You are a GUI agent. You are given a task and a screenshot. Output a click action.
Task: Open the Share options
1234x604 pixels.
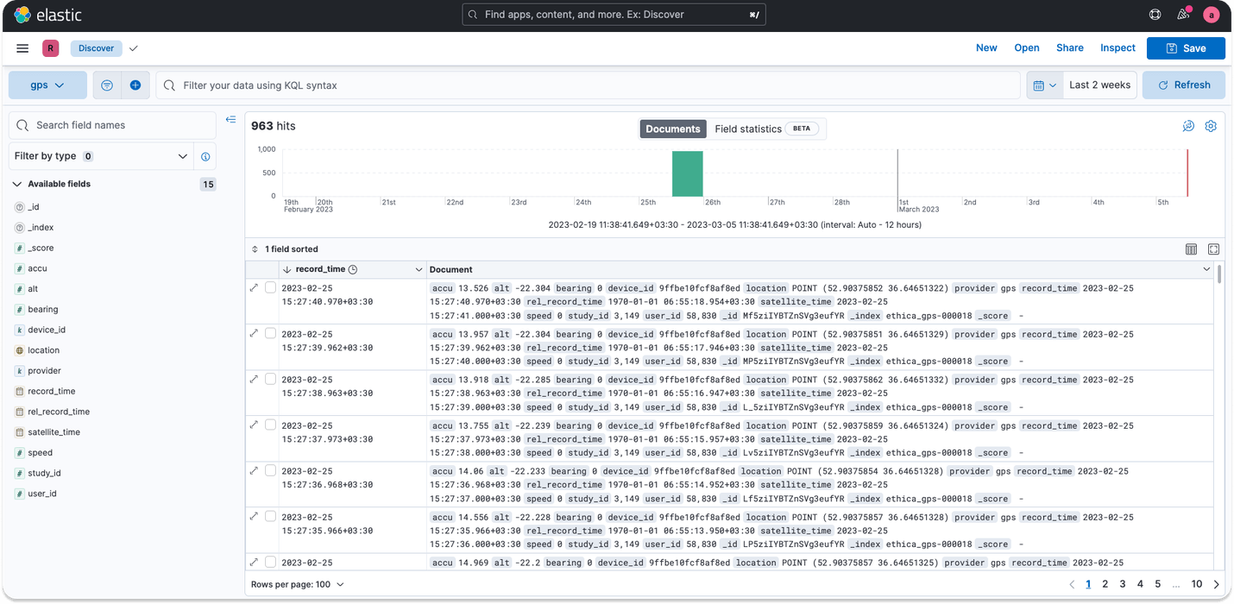tap(1070, 47)
